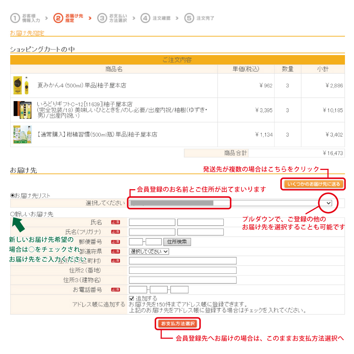Click step 5 order complete icon
354x354 pixels.
(x=189, y=18)
